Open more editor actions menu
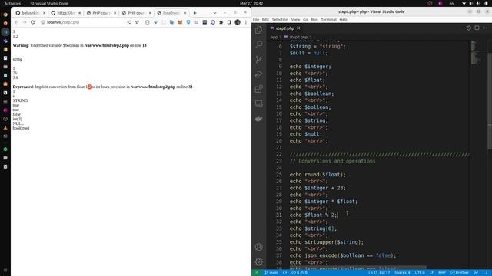492x276 pixels. click(x=485, y=28)
